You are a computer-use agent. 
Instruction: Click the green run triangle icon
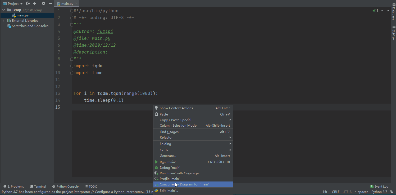pyautogui.click(x=156, y=162)
